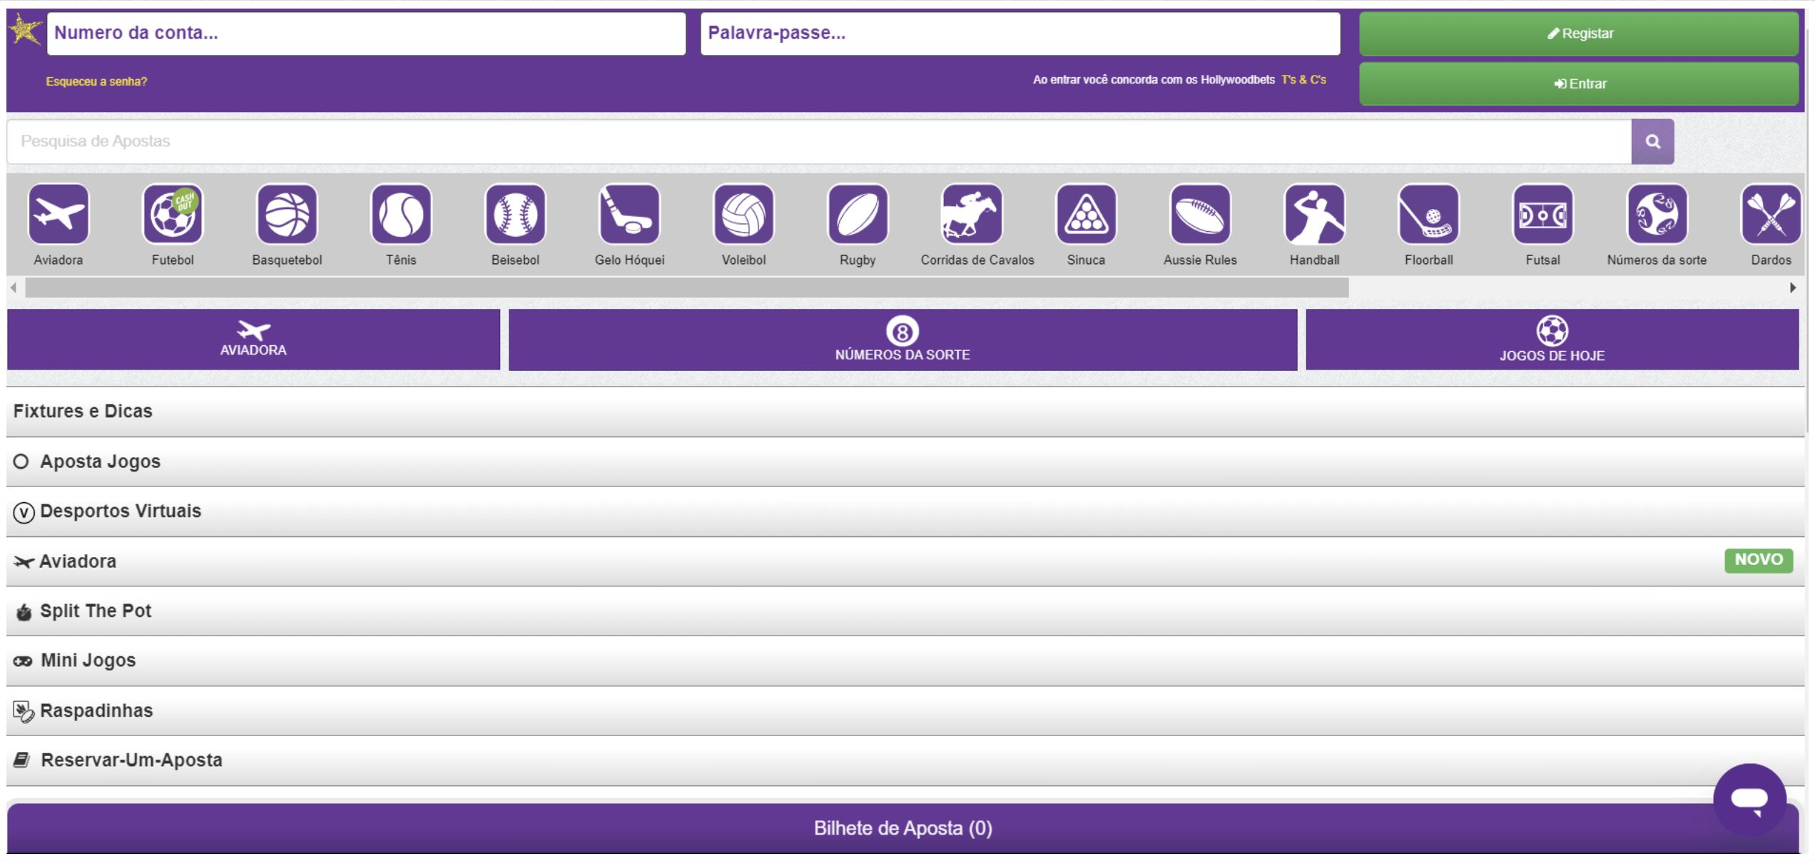This screenshot has width=1815, height=861.
Task: Select the Beisebol icon
Action: 515,214
